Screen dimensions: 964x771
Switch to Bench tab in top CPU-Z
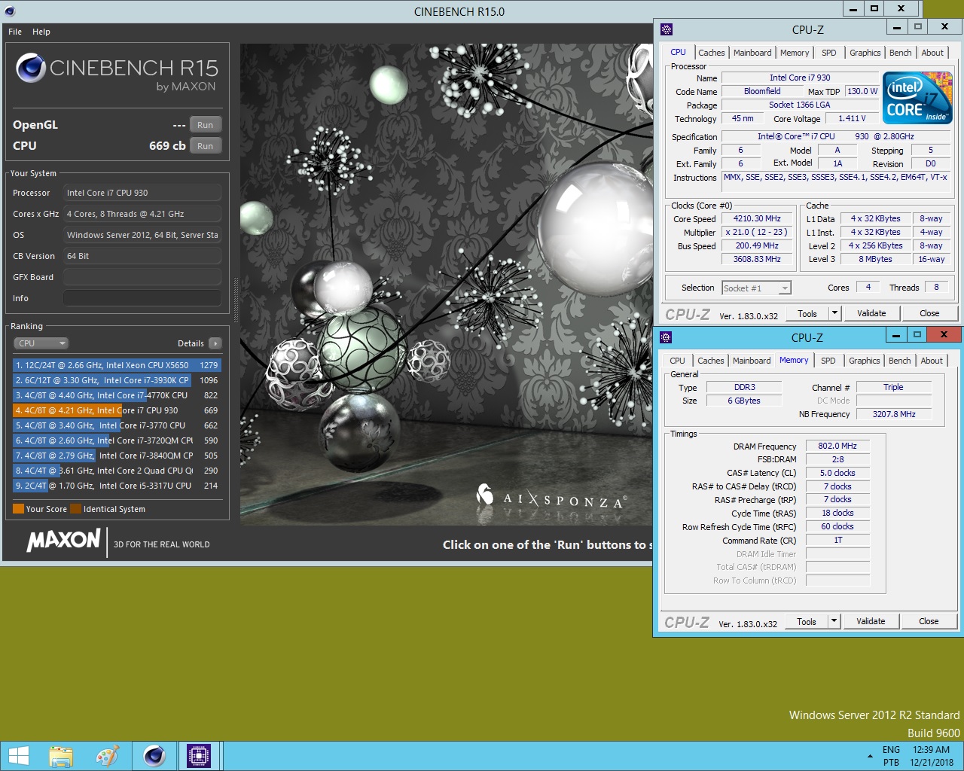point(901,53)
